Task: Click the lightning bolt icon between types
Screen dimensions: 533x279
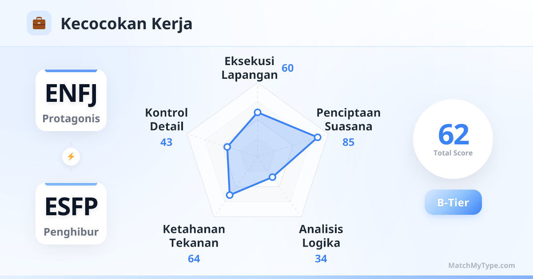Action: [x=71, y=156]
